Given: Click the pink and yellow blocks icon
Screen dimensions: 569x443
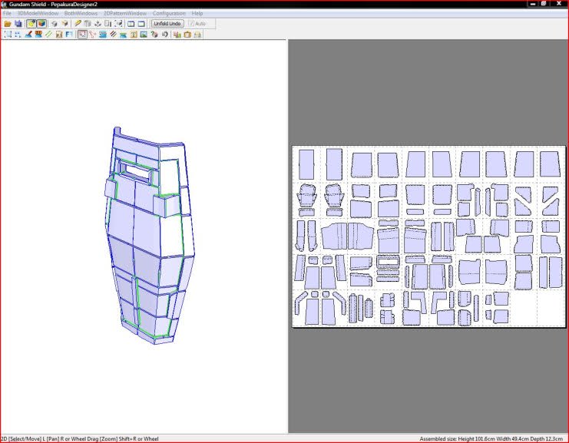Looking at the screenshot, I should pos(177,35).
